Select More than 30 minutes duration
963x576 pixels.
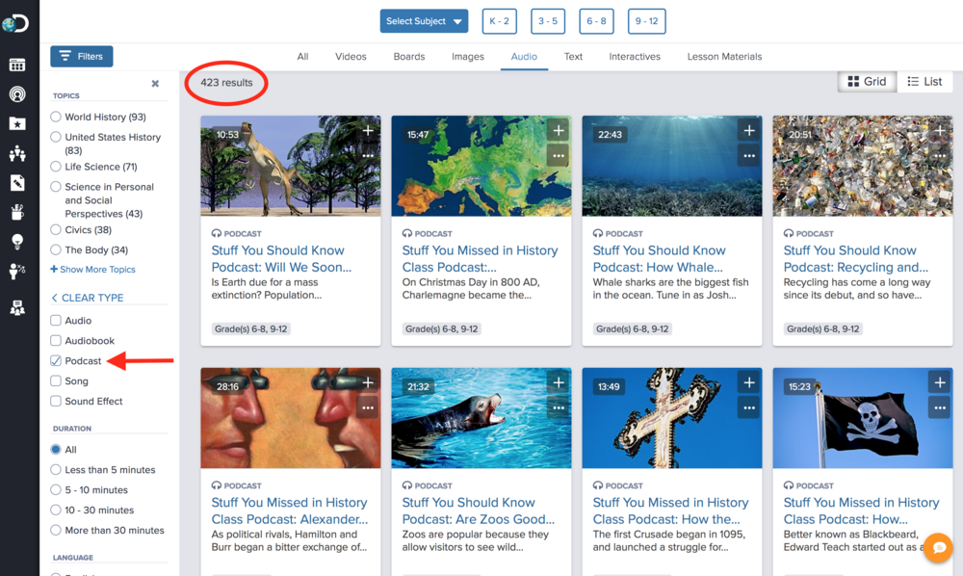(x=56, y=530)
